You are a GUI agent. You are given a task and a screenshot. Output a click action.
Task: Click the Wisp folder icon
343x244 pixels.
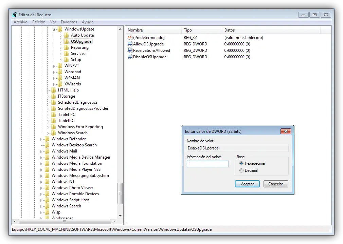point(47,212)
